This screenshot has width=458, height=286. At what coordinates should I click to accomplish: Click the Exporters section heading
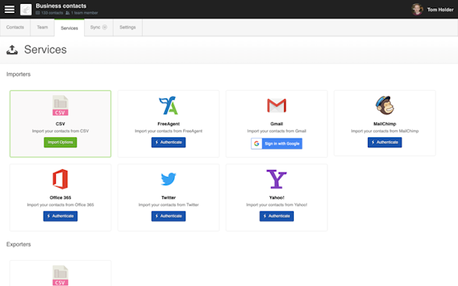[x=18, y=244]
